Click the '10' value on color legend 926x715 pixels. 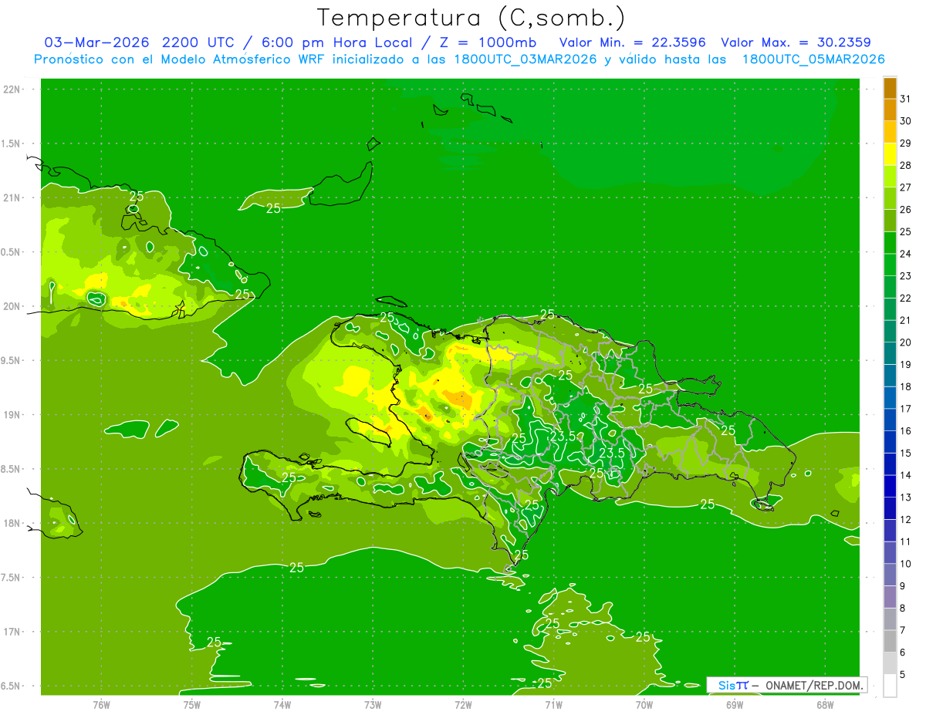[x=906, y=564]
